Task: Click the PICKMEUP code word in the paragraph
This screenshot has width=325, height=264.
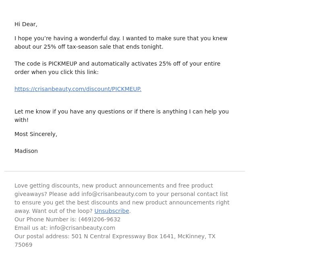Action: [x=63, y=64]
